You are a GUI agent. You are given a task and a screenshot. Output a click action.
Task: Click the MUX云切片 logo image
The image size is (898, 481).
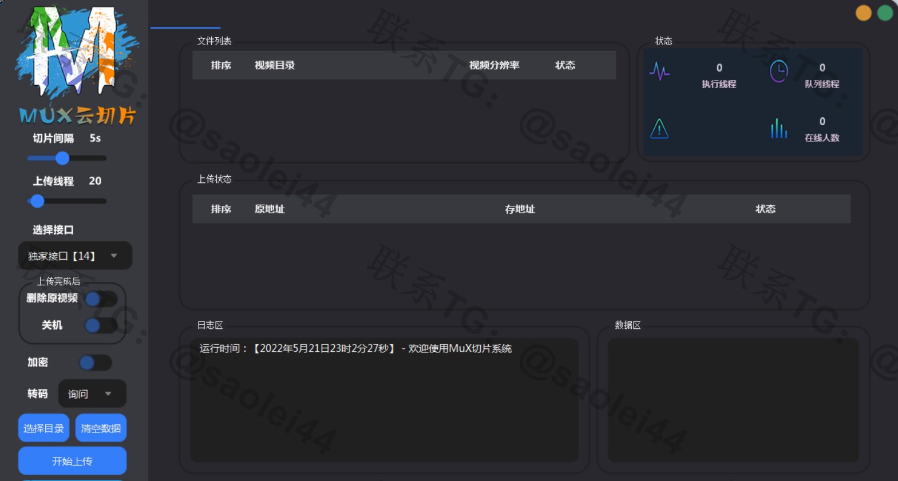77,65
